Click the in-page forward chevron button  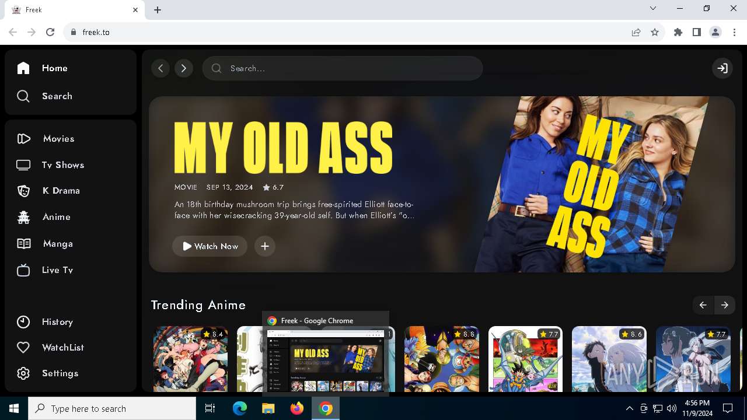point(184,68)
